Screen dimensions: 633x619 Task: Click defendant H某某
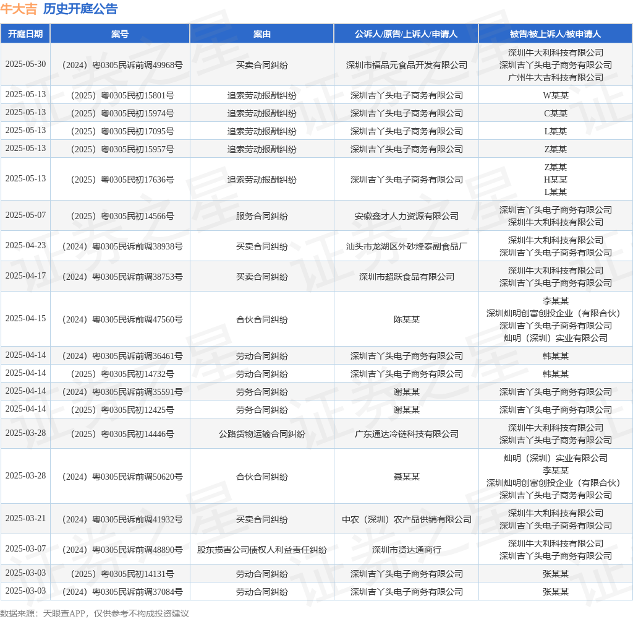point(556,180)
